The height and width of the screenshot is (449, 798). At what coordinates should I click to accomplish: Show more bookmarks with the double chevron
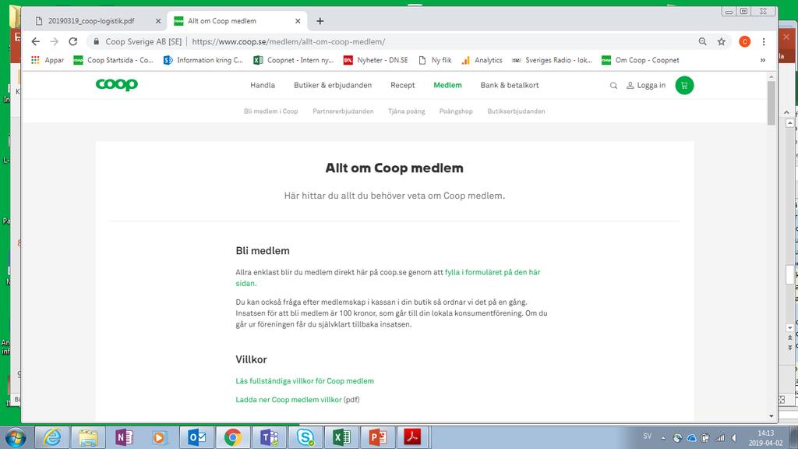762,60
